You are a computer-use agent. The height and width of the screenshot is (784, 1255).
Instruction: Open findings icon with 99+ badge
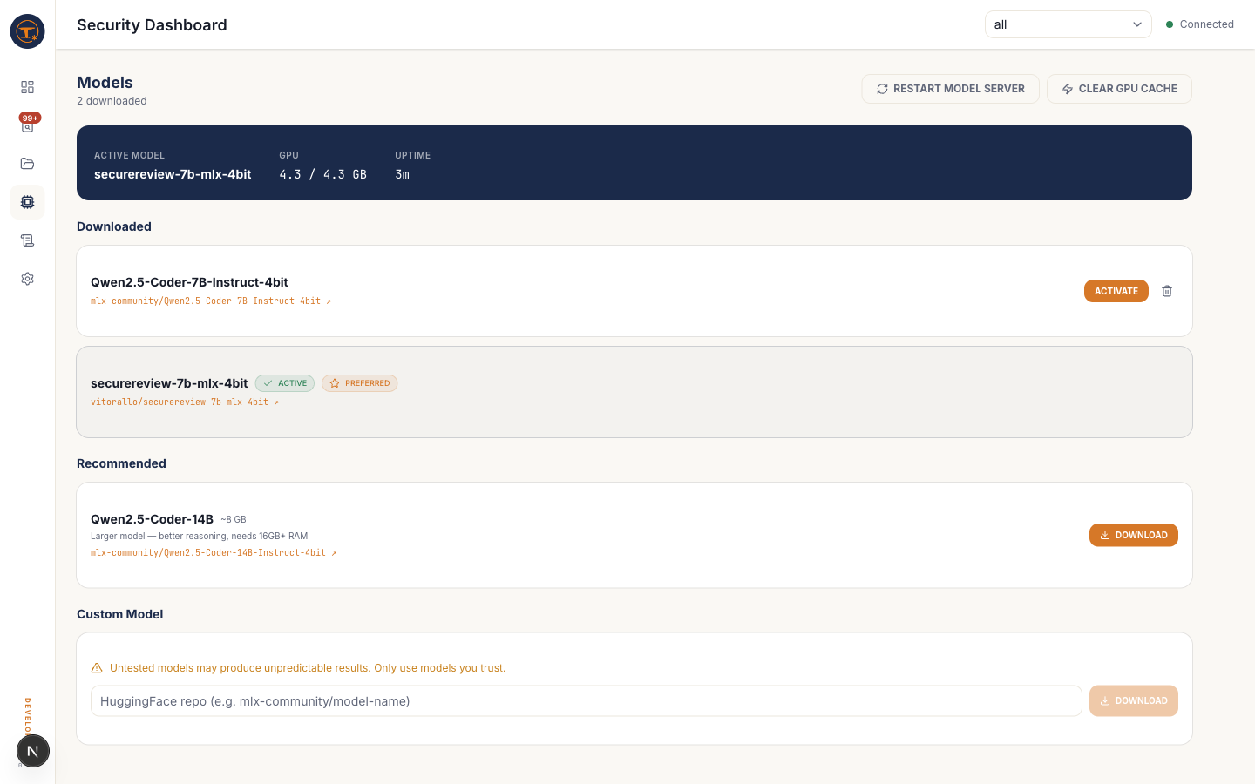(27, 126)
